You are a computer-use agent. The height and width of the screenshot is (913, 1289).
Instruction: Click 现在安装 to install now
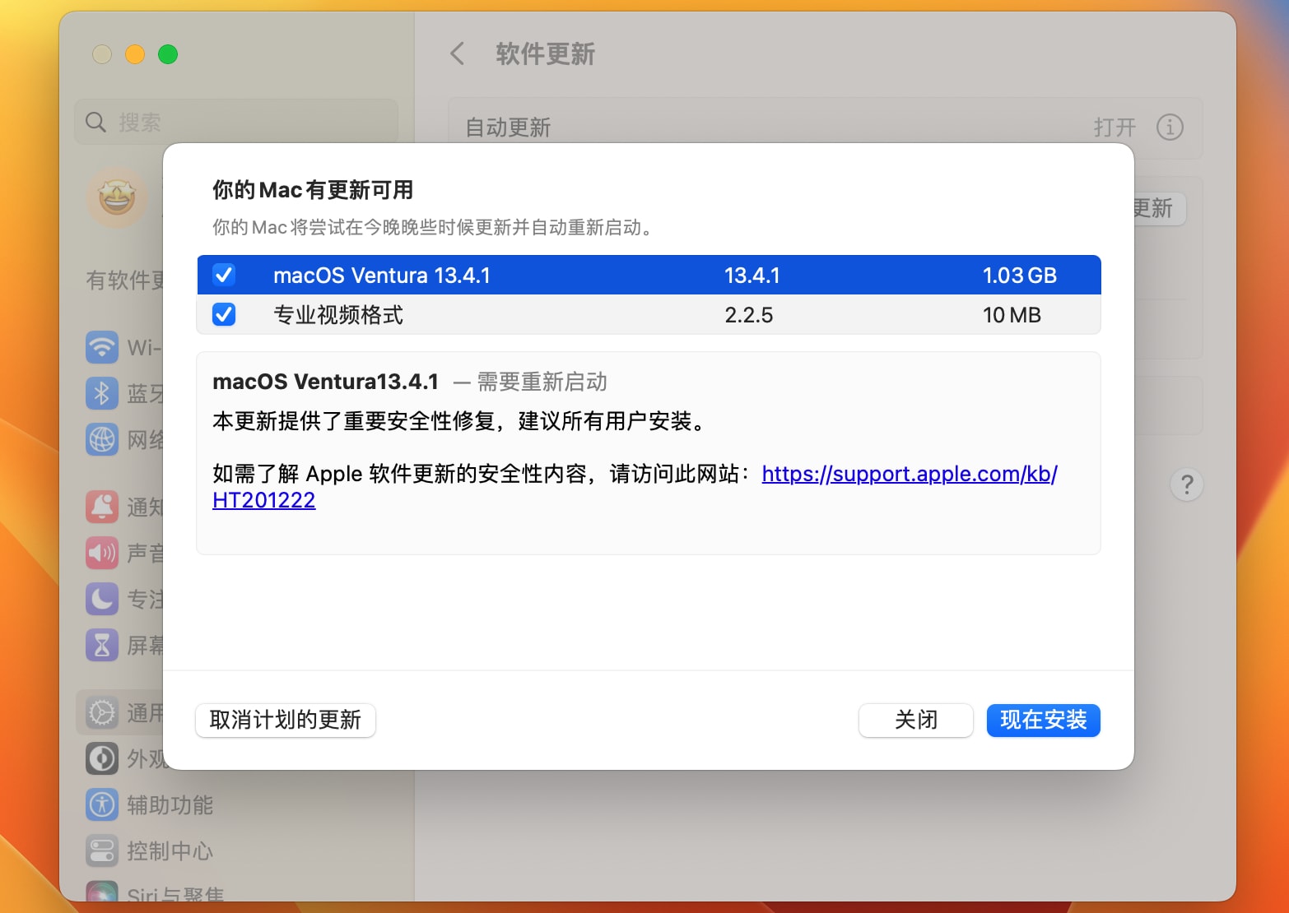coord(1043,721)
